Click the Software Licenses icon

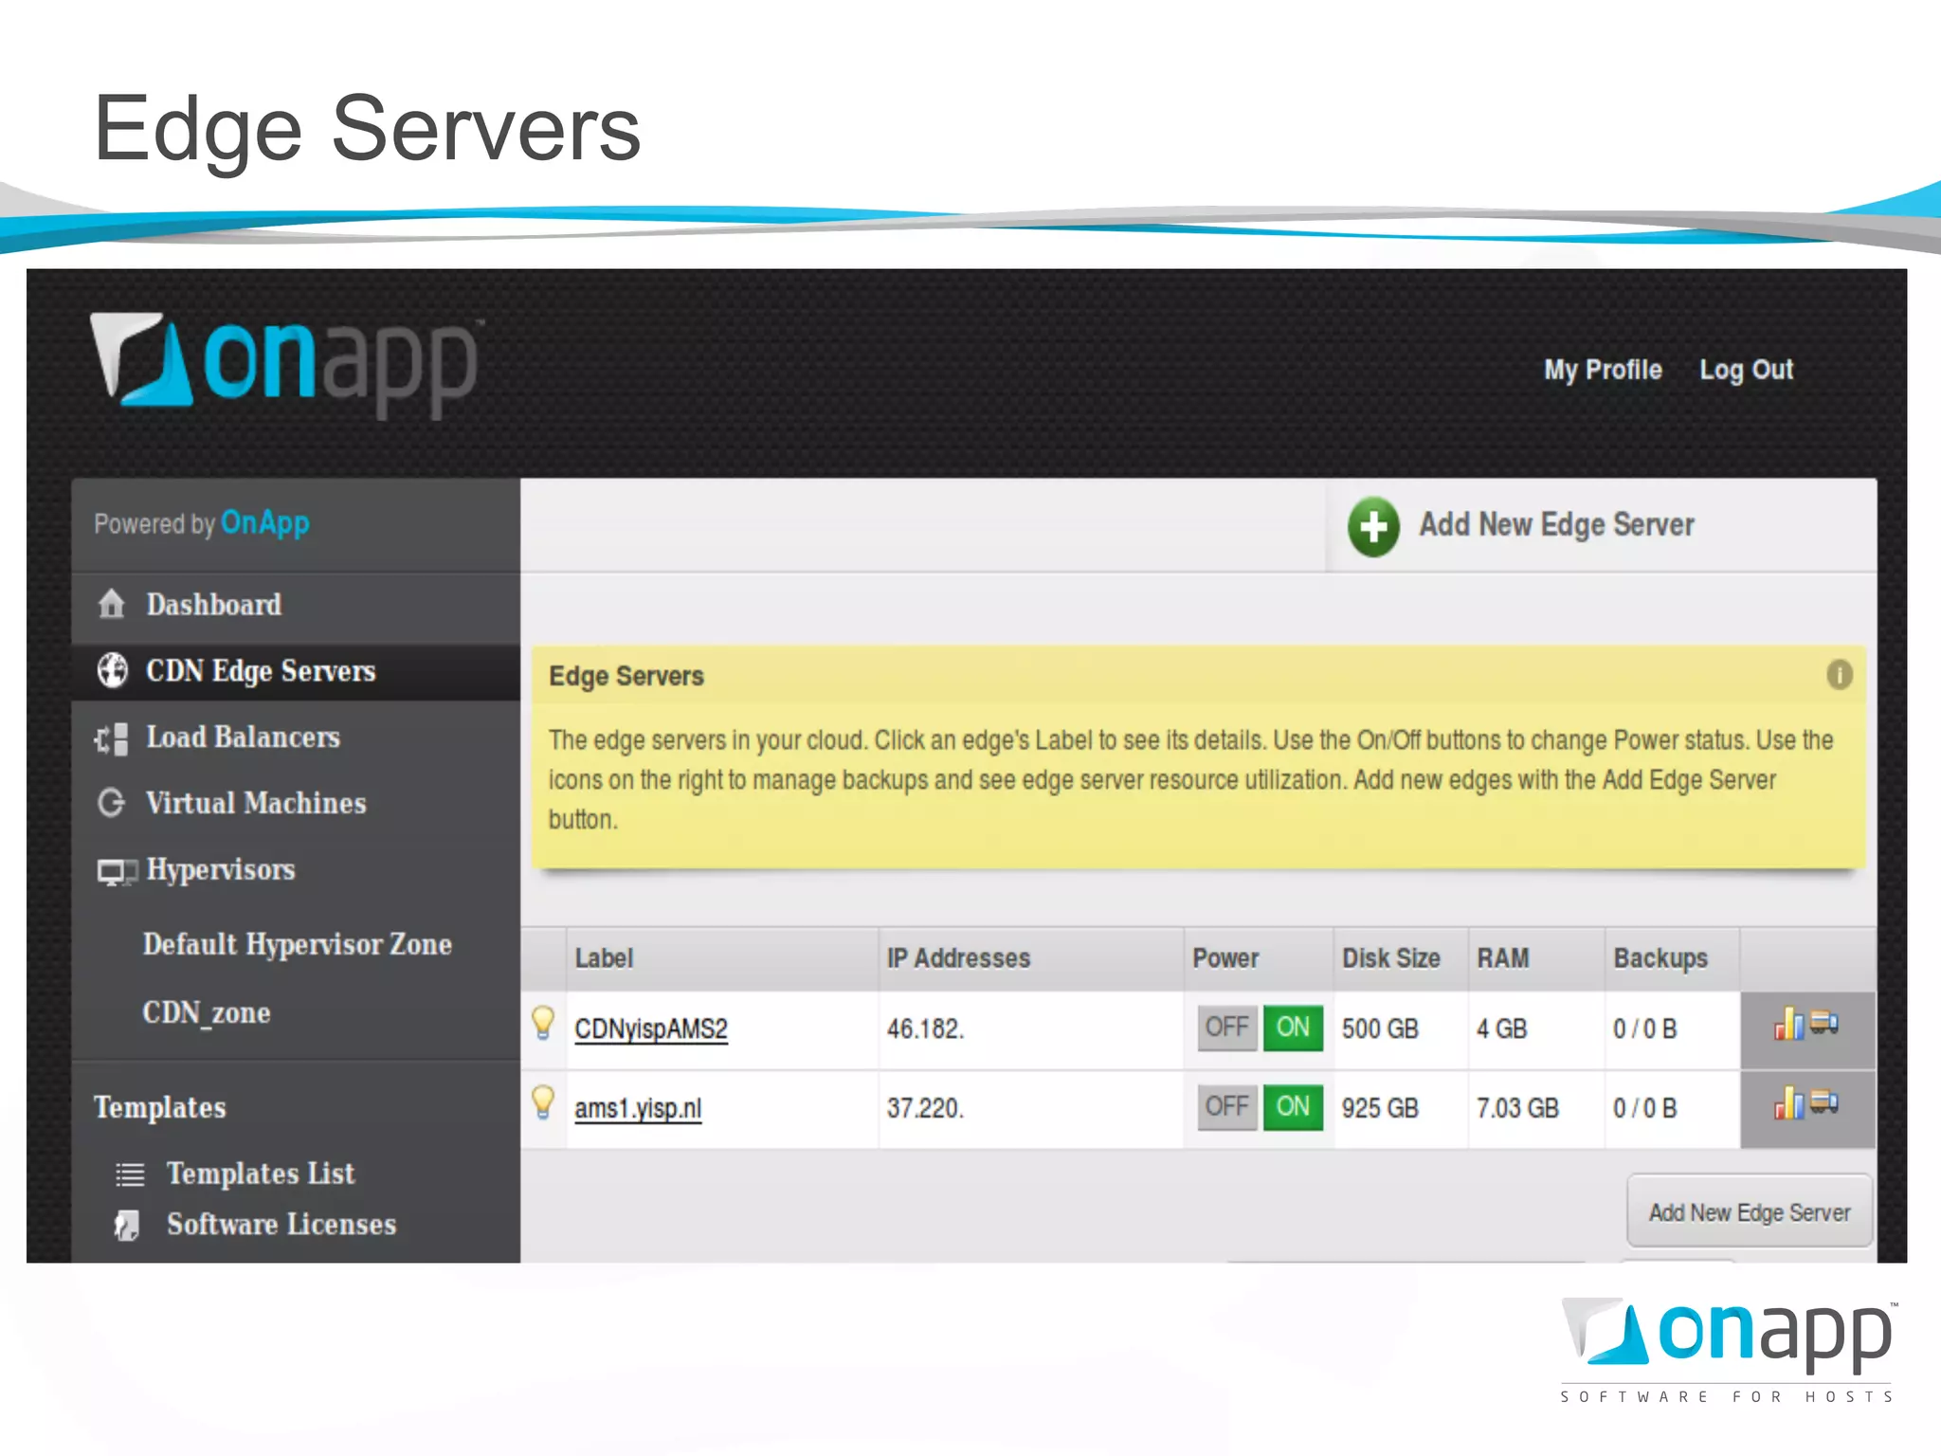click(127, 1225)
